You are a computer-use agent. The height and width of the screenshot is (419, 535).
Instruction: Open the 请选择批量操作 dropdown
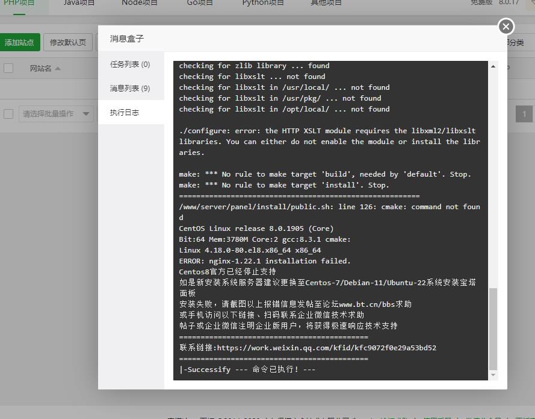pyautogui.click(x=56, y=114)
